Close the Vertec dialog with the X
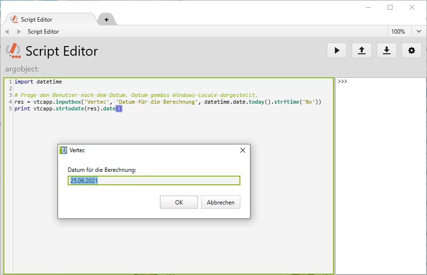The width and height of the screenshot is (427, 275). 242,150
